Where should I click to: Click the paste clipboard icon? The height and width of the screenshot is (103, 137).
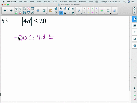pos(25,9)
